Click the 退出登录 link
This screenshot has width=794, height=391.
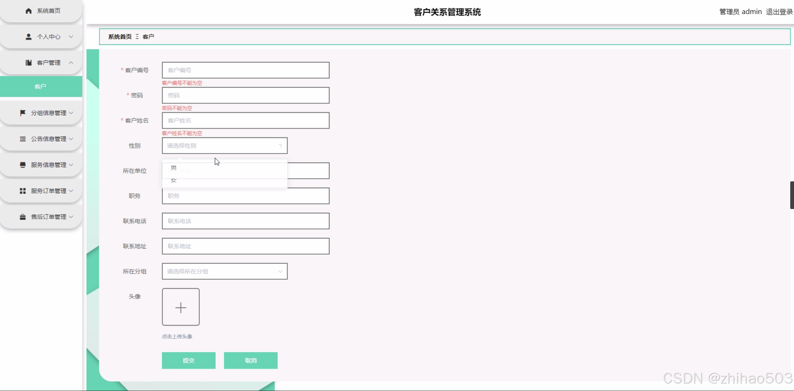click(779, 12)
